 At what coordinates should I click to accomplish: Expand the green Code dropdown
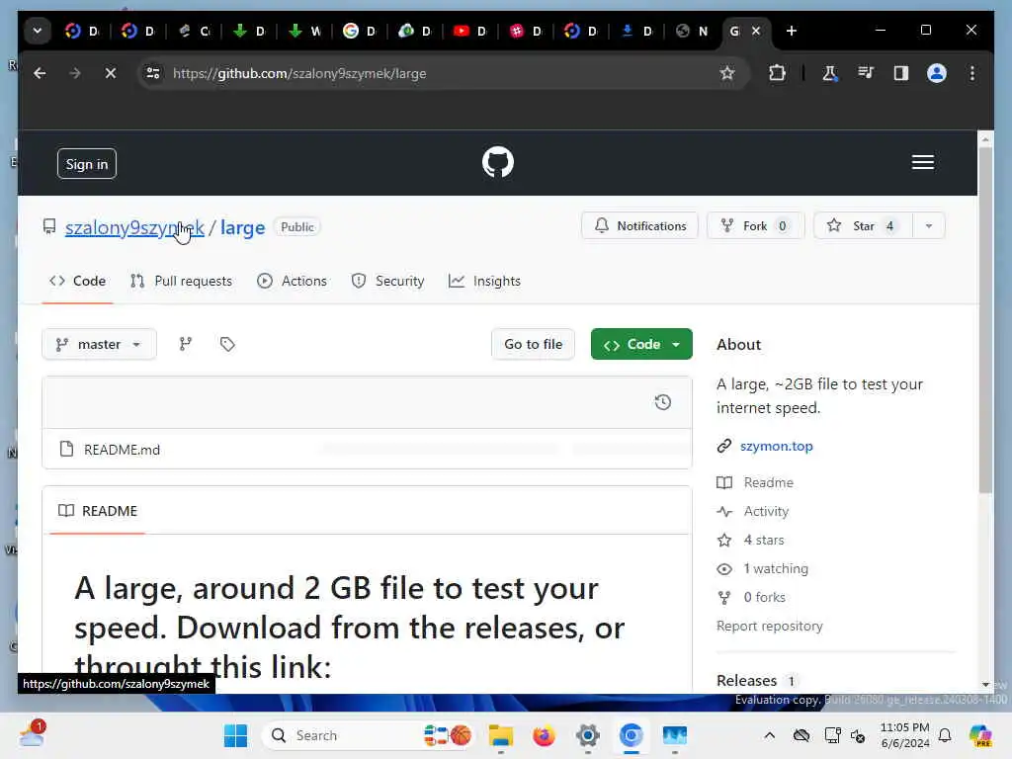click(x=641, y=344)
